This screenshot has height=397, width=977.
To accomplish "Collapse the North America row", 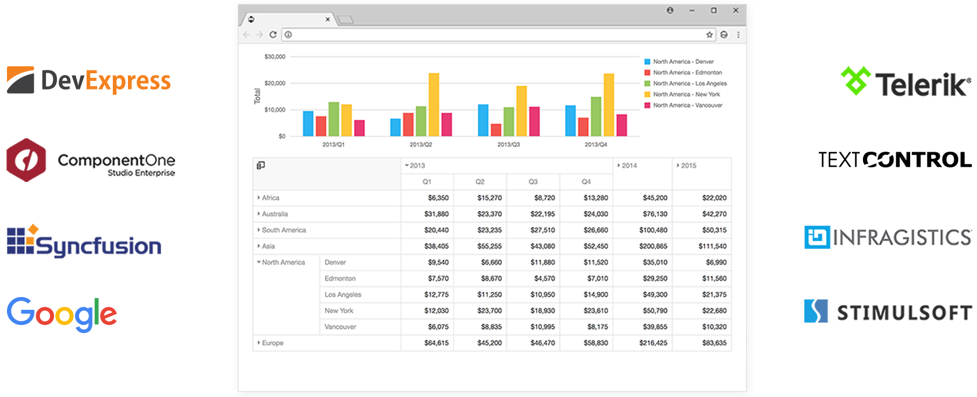I will (x=259, y=262).
